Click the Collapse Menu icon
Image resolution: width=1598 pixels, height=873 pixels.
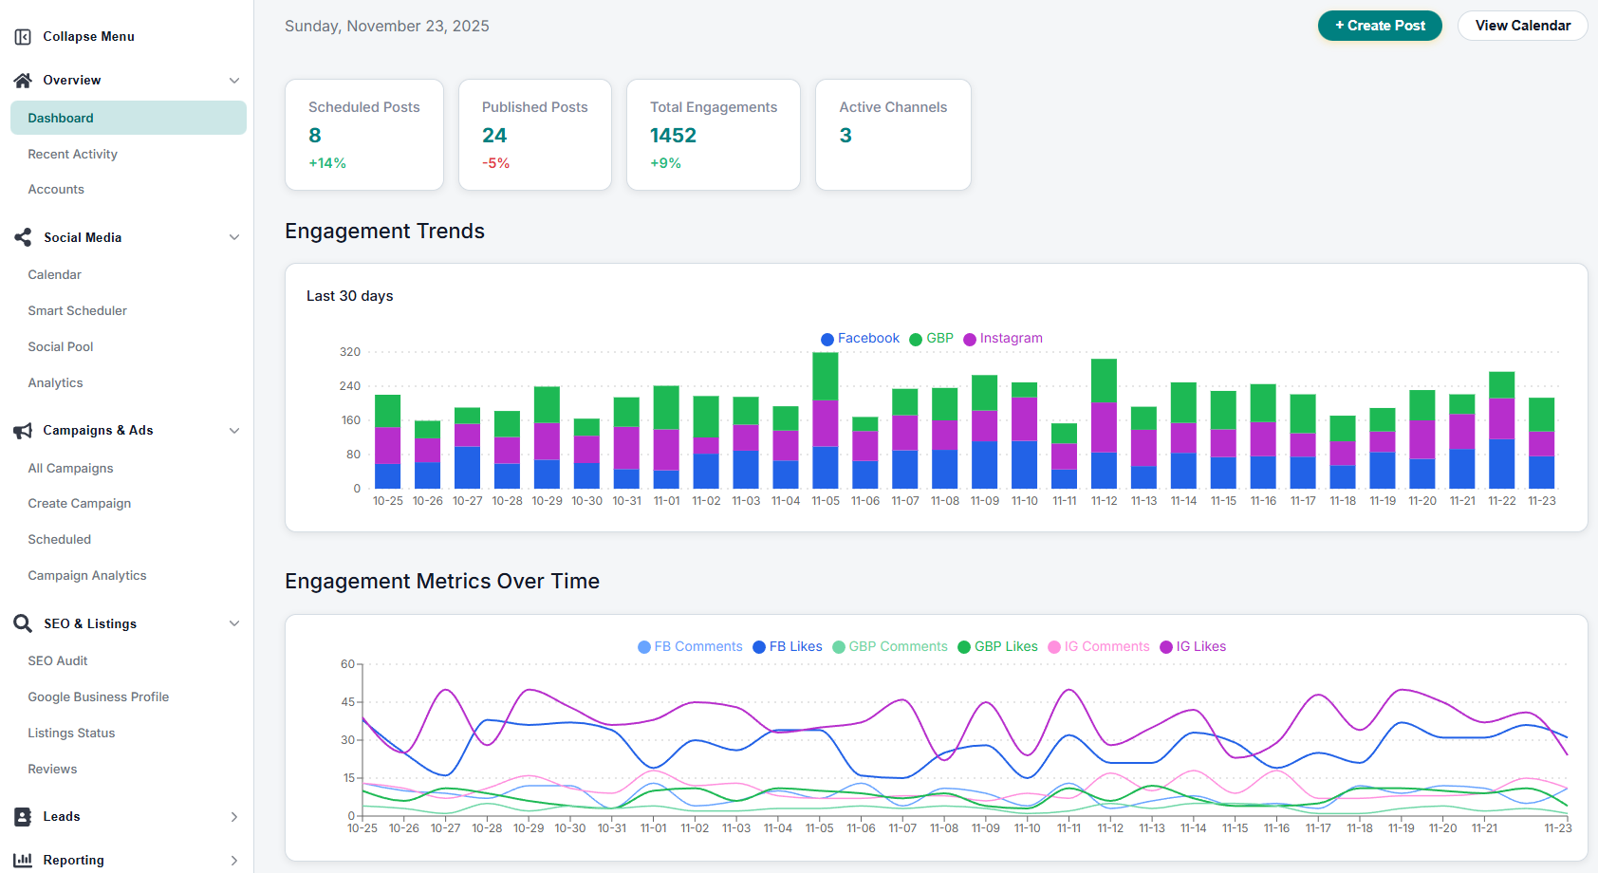pos(22,36)
